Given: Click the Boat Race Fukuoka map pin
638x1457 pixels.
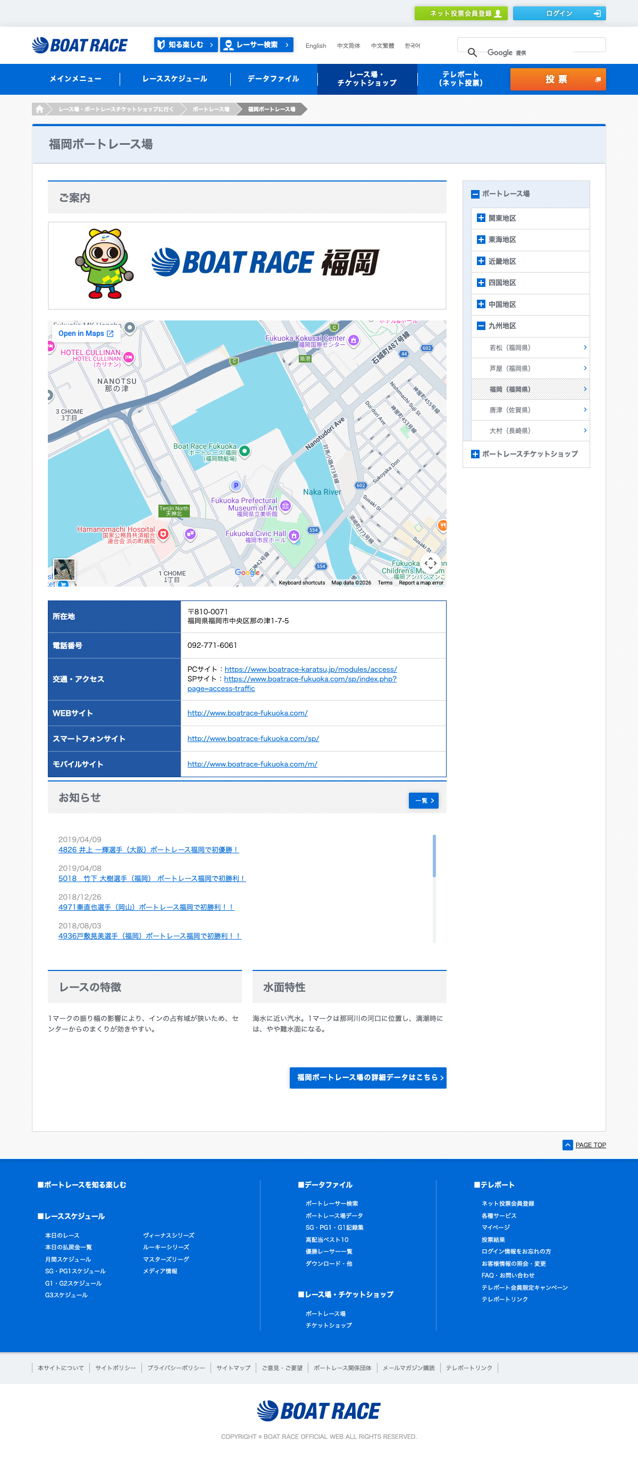Looking at the screenshot, I should tap(245, 451).
